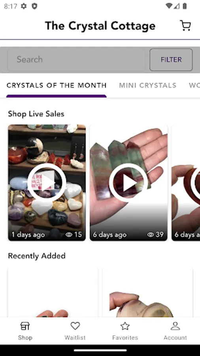Screen dimensions: 200x356
Task: Open the Favorites star icon
Action: (x=125, y=326)
